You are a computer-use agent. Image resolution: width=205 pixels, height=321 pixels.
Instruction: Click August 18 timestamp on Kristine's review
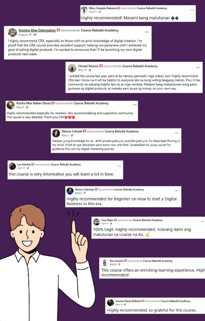point(25,35)
